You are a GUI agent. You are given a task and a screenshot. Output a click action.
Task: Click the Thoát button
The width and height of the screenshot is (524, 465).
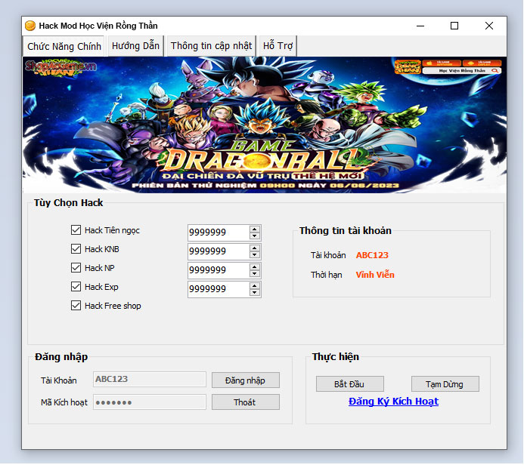[x=245, y=402]
